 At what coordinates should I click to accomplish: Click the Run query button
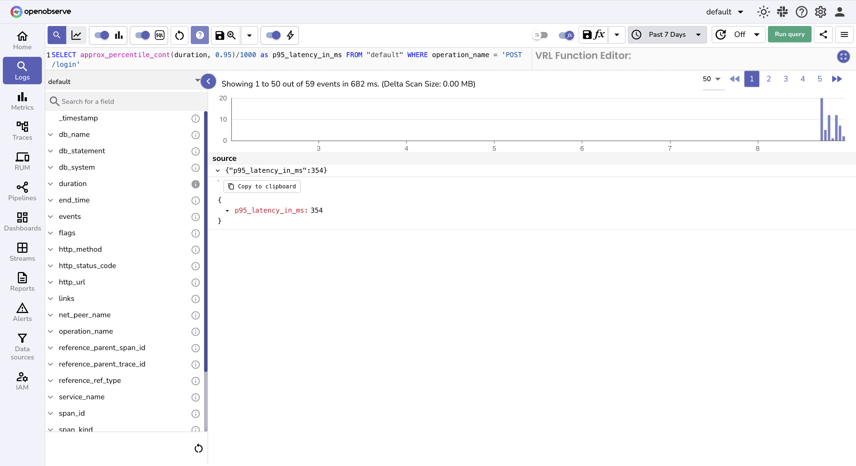click(x=789, y=34)
